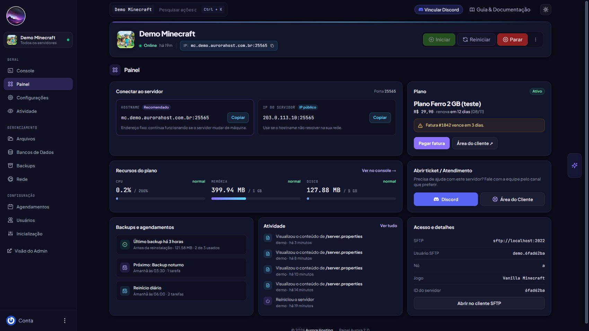Image resolution: width=589 pixels, height=331 pixels.
Task: Click the Reiniciar button
Action: click(x=476, y=39)
